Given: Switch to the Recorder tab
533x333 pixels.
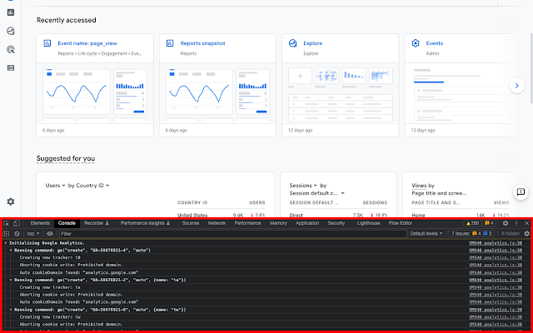Looking at the screenshot, I should click(x=97, y=223).
